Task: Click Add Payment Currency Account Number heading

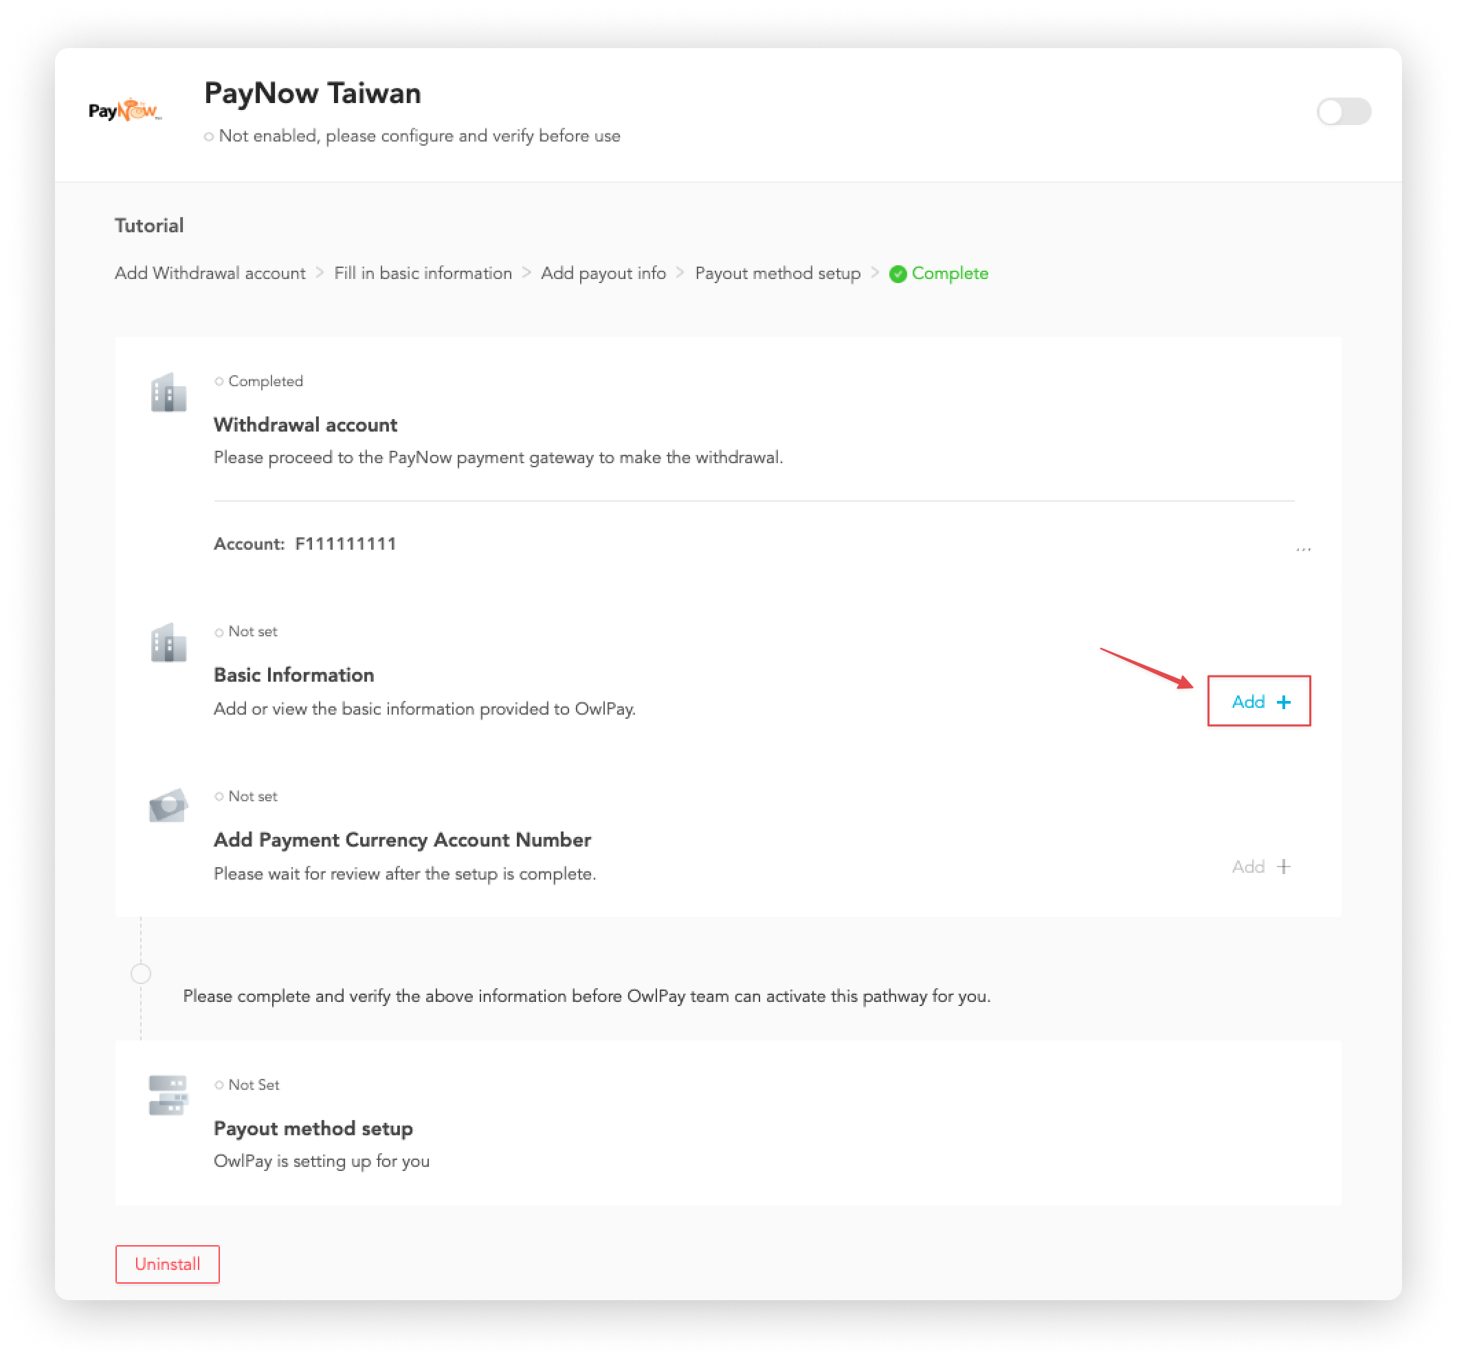Action: pos(402,840)
